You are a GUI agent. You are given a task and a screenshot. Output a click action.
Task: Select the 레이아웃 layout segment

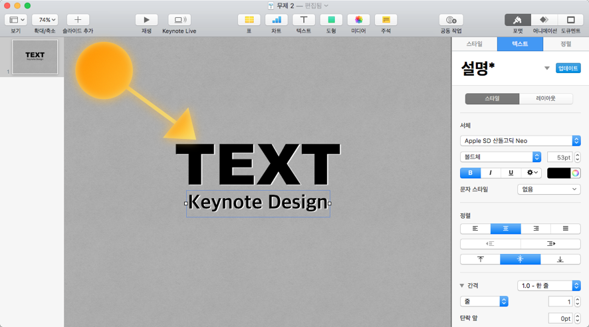click(546, 99)
